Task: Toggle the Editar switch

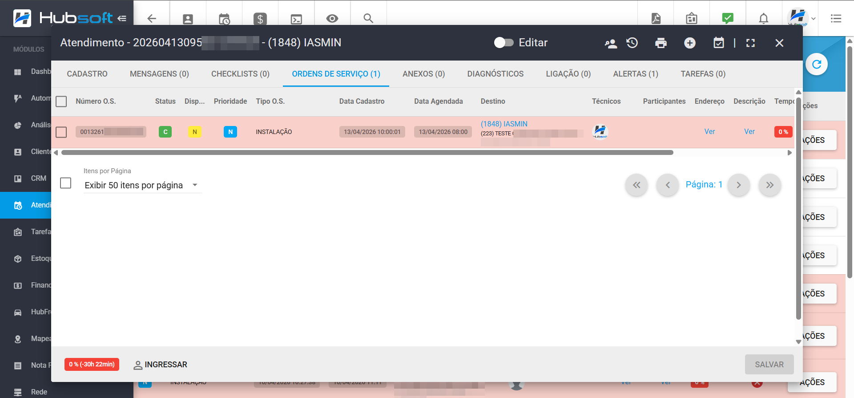Action: click(504, 43)
